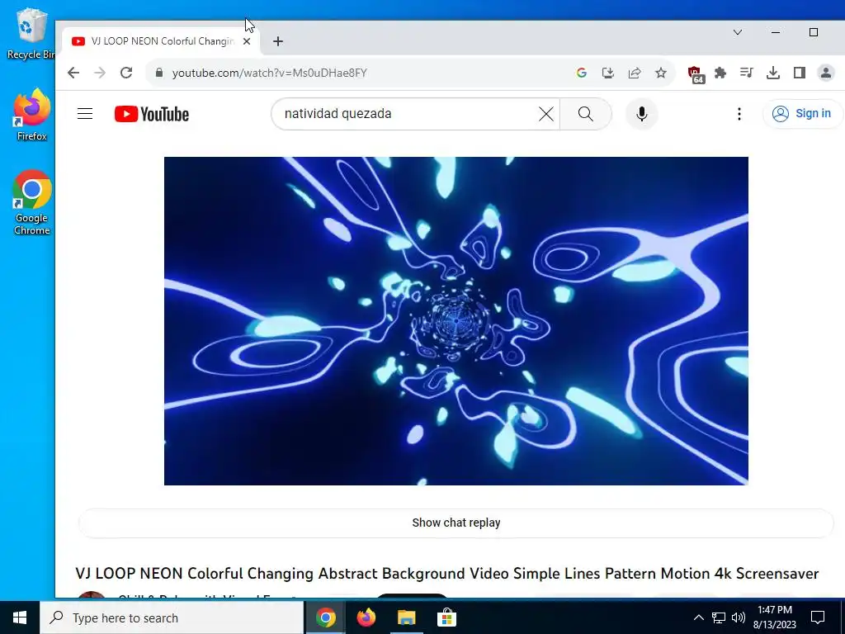Go back with Chrome back arrow
This screenshot has height=634, width=845.
tap(73, 73)
